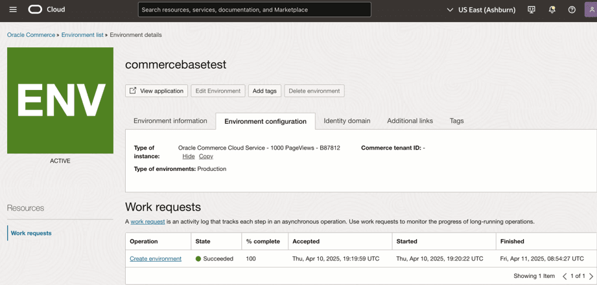Viewport: 597px width, 285px height.
Task: Navigate to Environment list breadcrumb
Action: 82,35
